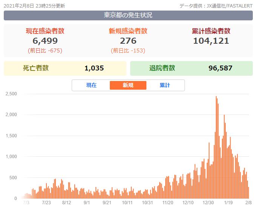Click the 2,500 y-axis label
Screen dimensions: 263x208
tap(11, 94)
